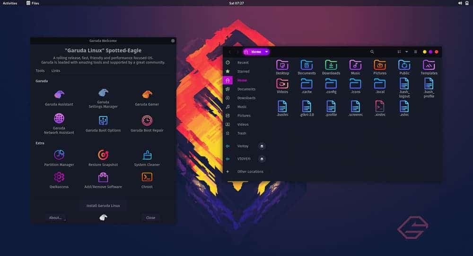Image resolution: width=473 pixels, height=256 pixels.
Task: Open Qwikaccess
Action: pos(59,180)
